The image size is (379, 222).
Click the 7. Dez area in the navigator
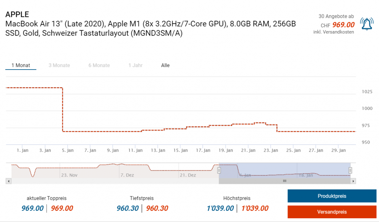pyautogui.click(x=127, y=175)
